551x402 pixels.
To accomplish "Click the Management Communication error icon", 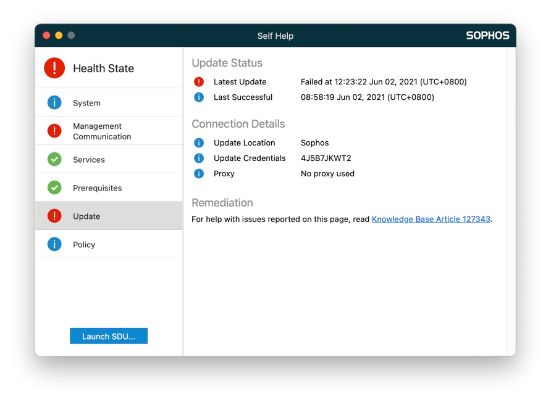I will [x=55, y=130].
